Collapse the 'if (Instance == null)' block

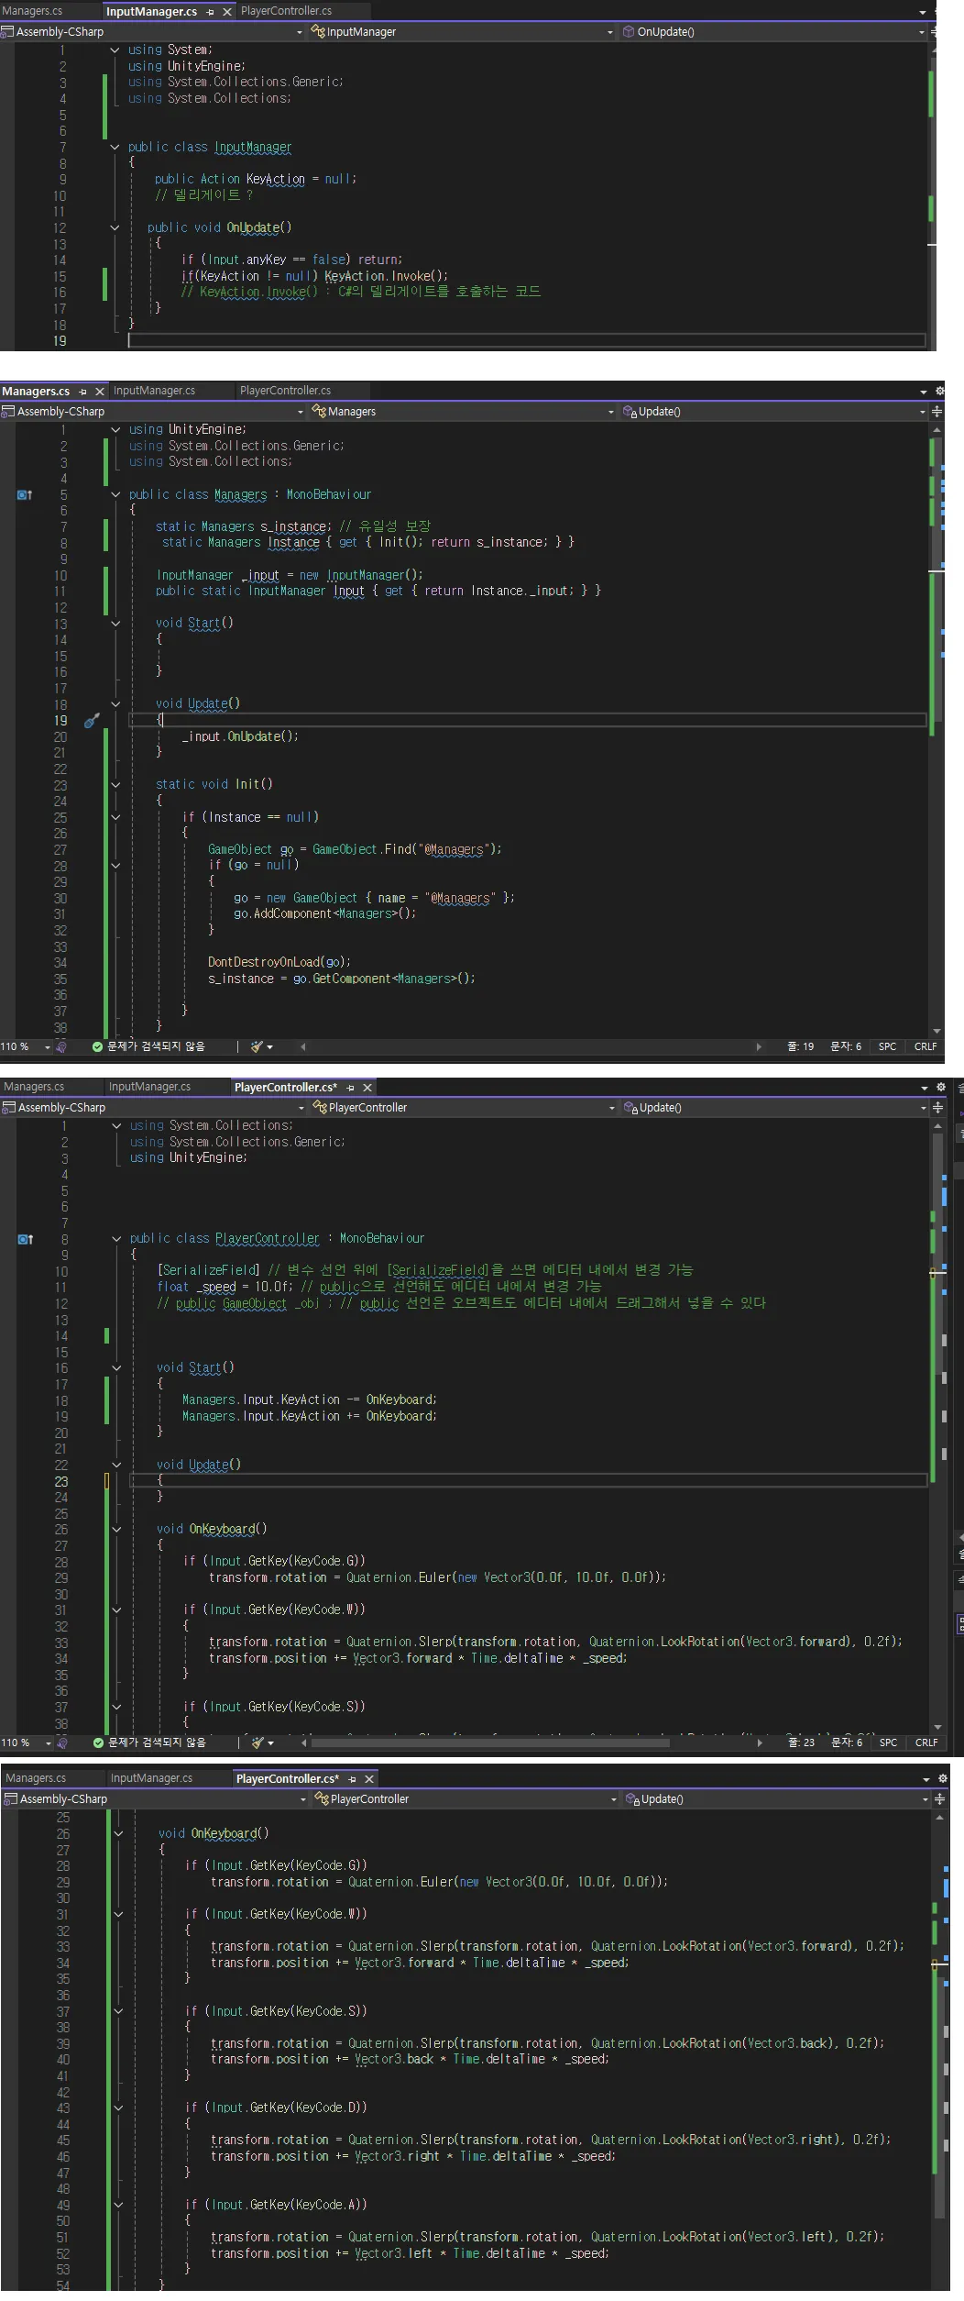coord(115,817)
